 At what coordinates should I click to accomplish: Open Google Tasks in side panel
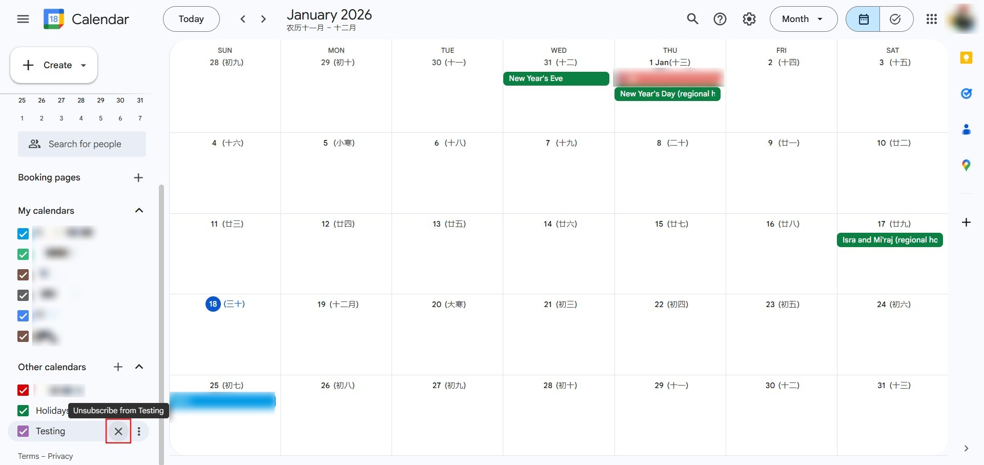click(966, 93)
